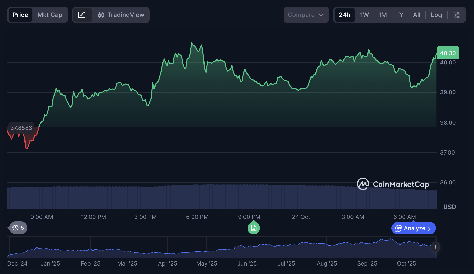Select the 24h time range
Viewport: 474px width, 274px height.
point(345,15)
